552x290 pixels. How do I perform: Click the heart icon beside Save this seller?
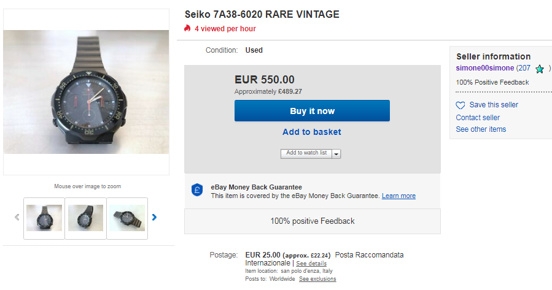(x=461, y=105)
